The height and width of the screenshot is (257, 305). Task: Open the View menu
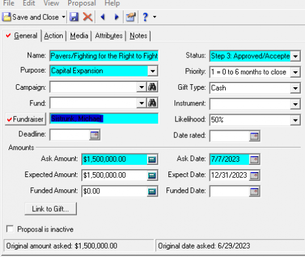tap(51, 3)
